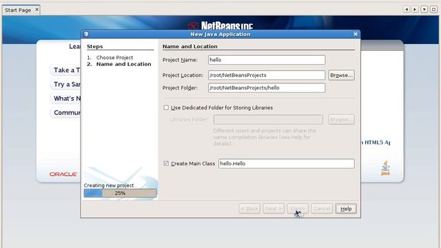The height and width of the screenshot is (248, 441).
Task: Click the Back button
Action: point(249,209)
